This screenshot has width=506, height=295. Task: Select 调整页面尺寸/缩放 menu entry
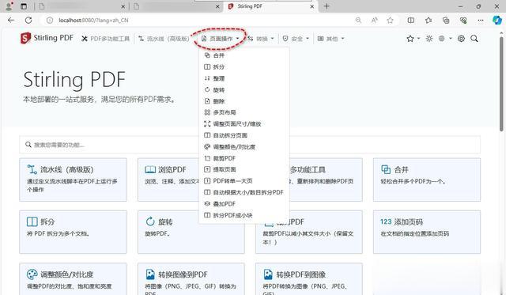[232, 124]
